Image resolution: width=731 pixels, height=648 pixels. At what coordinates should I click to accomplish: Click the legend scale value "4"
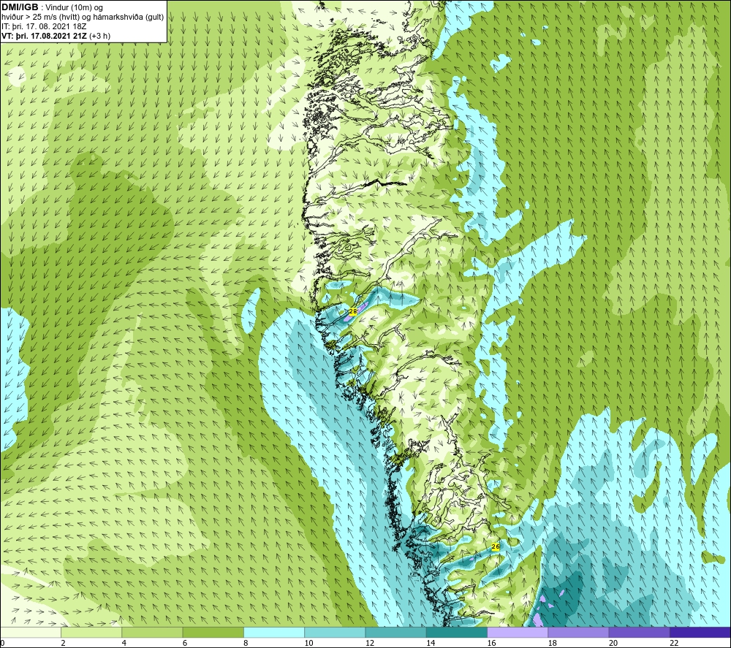[124, 643]
